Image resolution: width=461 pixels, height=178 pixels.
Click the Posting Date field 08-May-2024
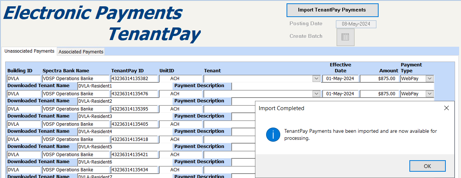tap(356, 24)
